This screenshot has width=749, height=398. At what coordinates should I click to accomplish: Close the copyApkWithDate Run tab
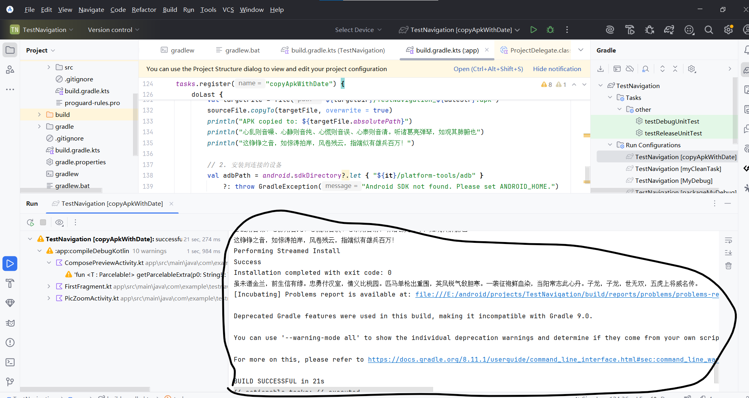171,204
